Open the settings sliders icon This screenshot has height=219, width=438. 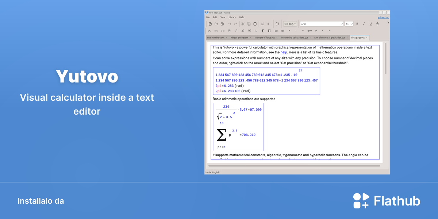tap(262, 24)
